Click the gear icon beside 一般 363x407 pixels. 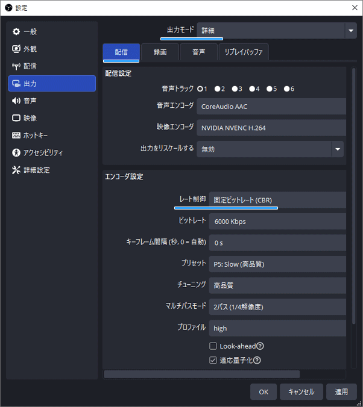tap(16, 31)
